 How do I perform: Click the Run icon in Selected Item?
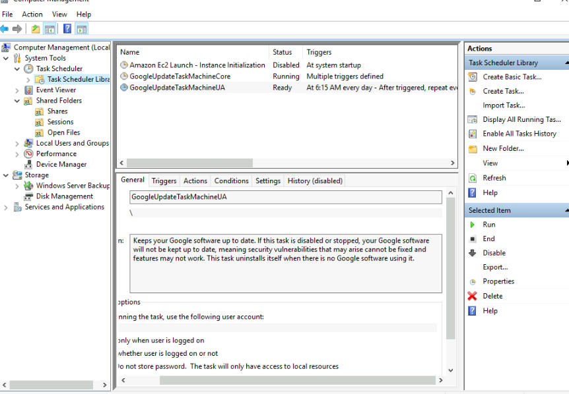[x=472, y=225]
